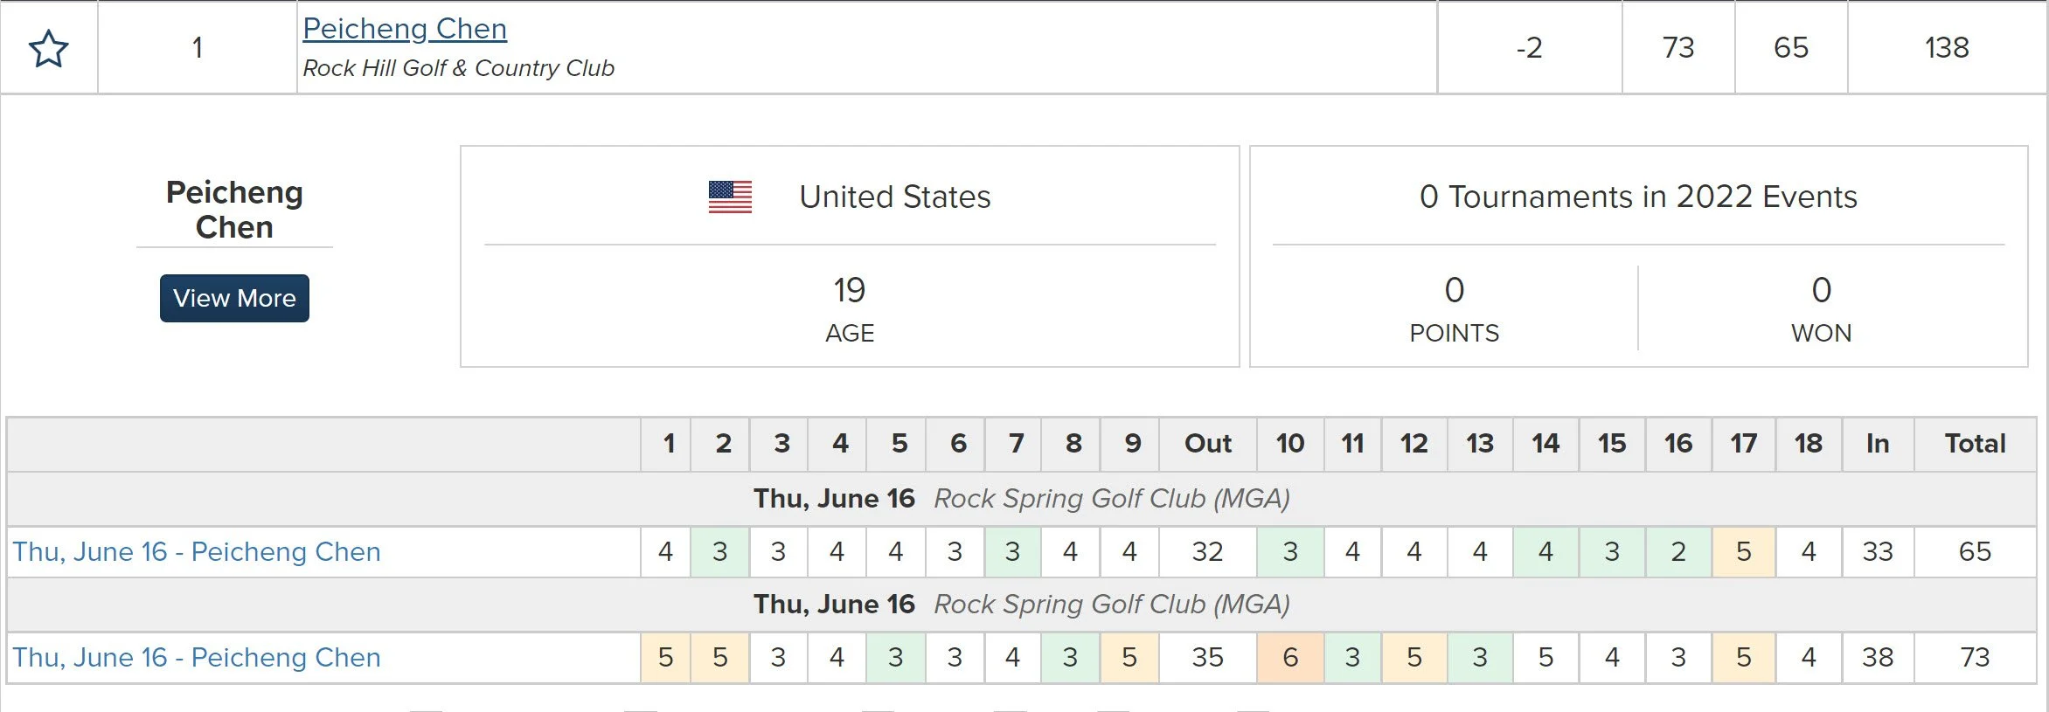The width and height of the screenshot is (2049, 712).
Task: Click the player's age value 19
Action: (849, 291)
